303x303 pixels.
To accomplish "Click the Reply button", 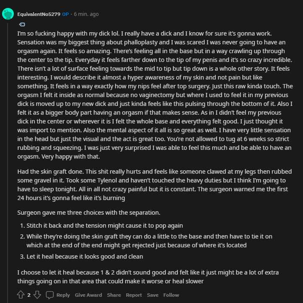I will (x=63, y=295).
